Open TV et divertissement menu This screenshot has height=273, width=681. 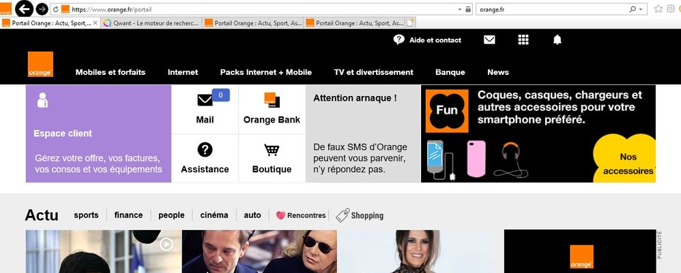[373, 72]
